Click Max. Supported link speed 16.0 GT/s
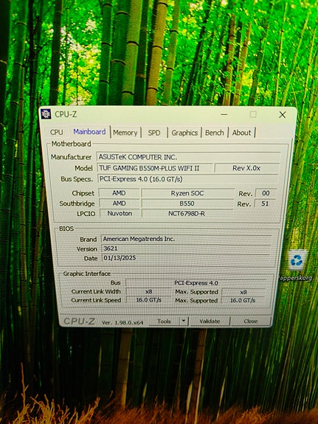This screenshot has width=318, height=424. (243, 300)
